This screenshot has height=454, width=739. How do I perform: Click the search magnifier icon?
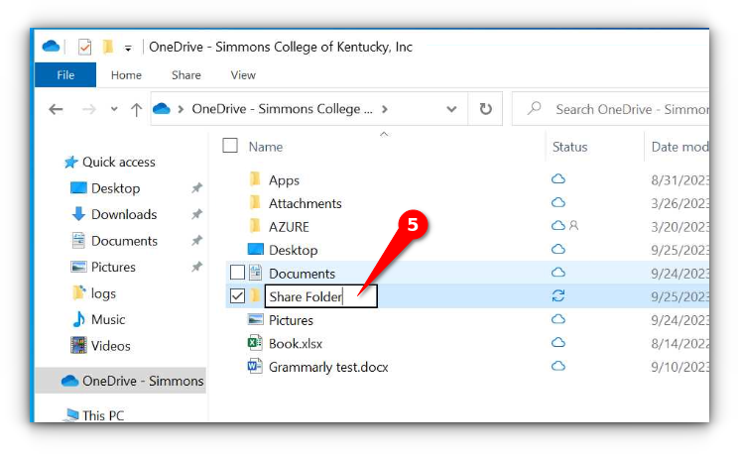[534, 108]
